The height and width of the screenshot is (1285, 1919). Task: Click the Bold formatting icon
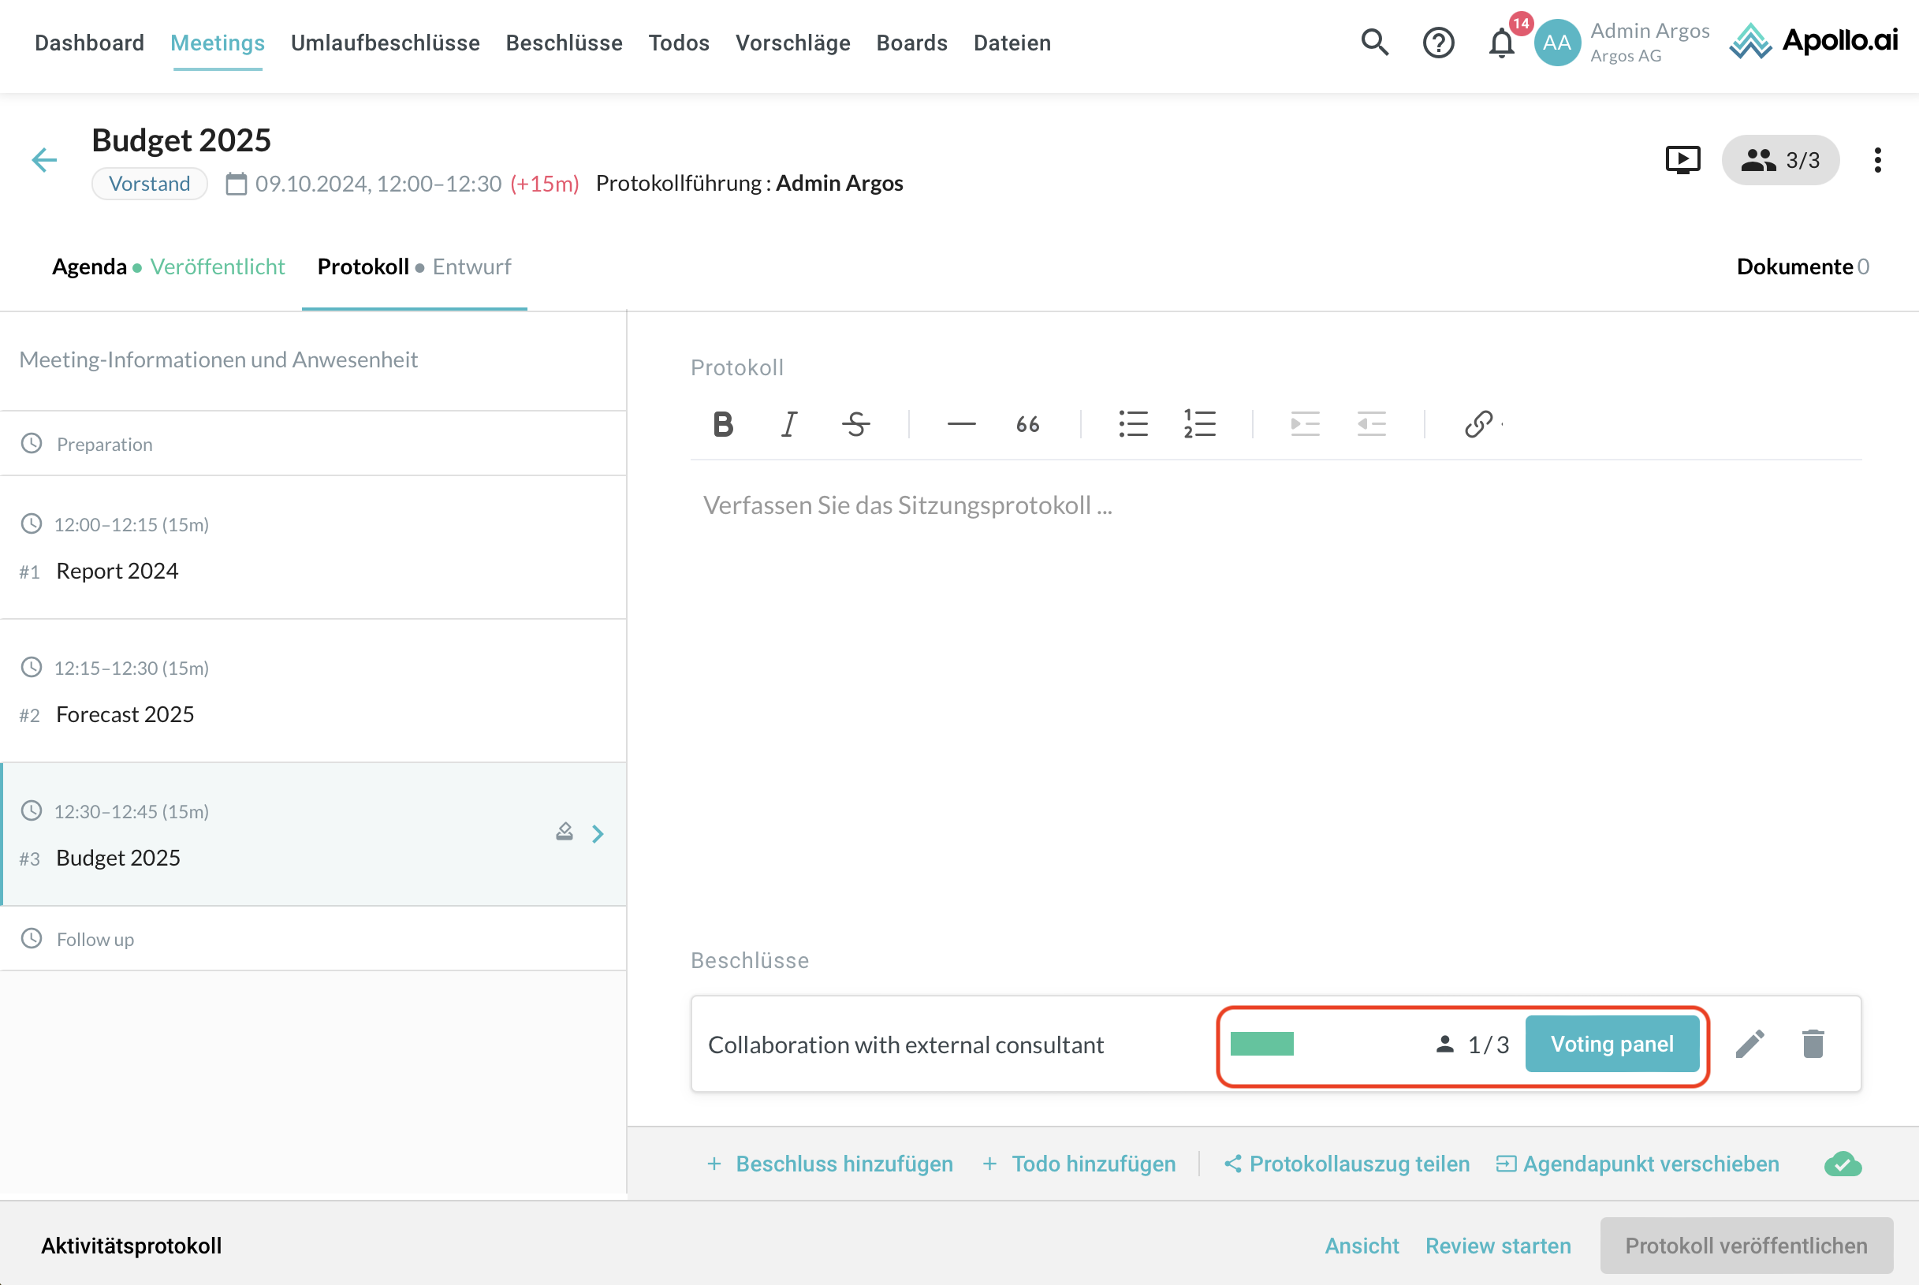(x=722, y=424)
